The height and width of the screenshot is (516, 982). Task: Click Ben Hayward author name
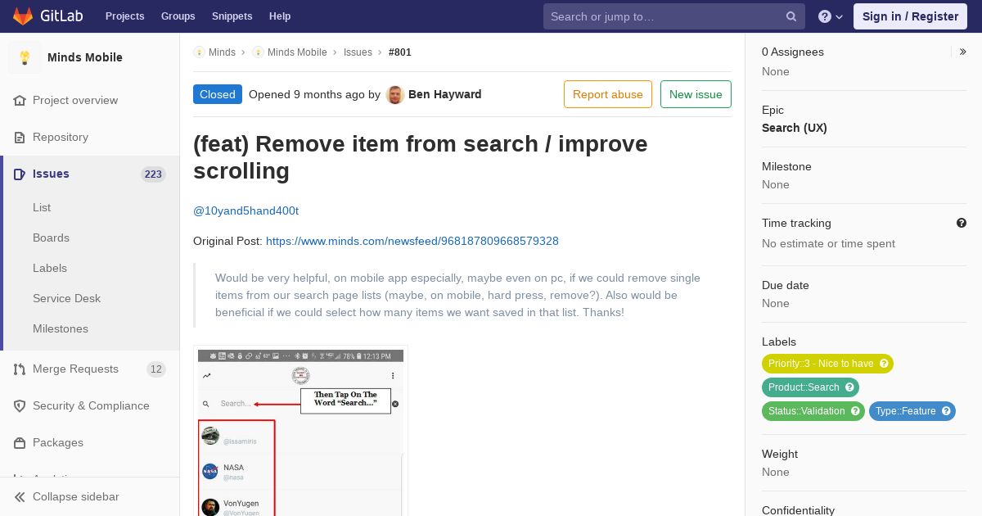click(x=444, y=94)
